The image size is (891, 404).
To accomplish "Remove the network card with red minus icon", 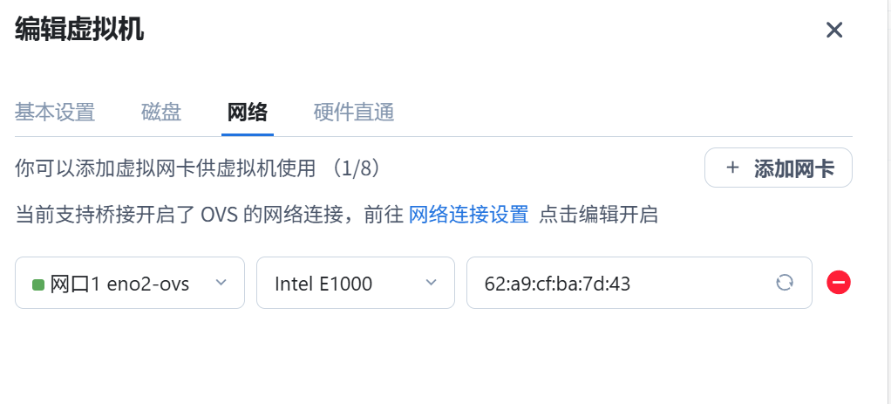I will (x=839, y=282).
